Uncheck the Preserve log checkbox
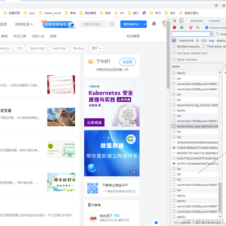 tap(207, 27)
